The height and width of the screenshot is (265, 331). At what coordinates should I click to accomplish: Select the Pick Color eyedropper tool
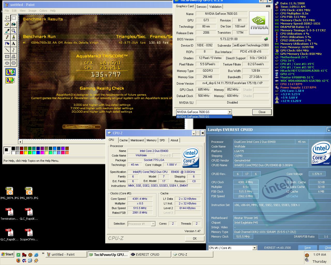[x=7, y=31]
